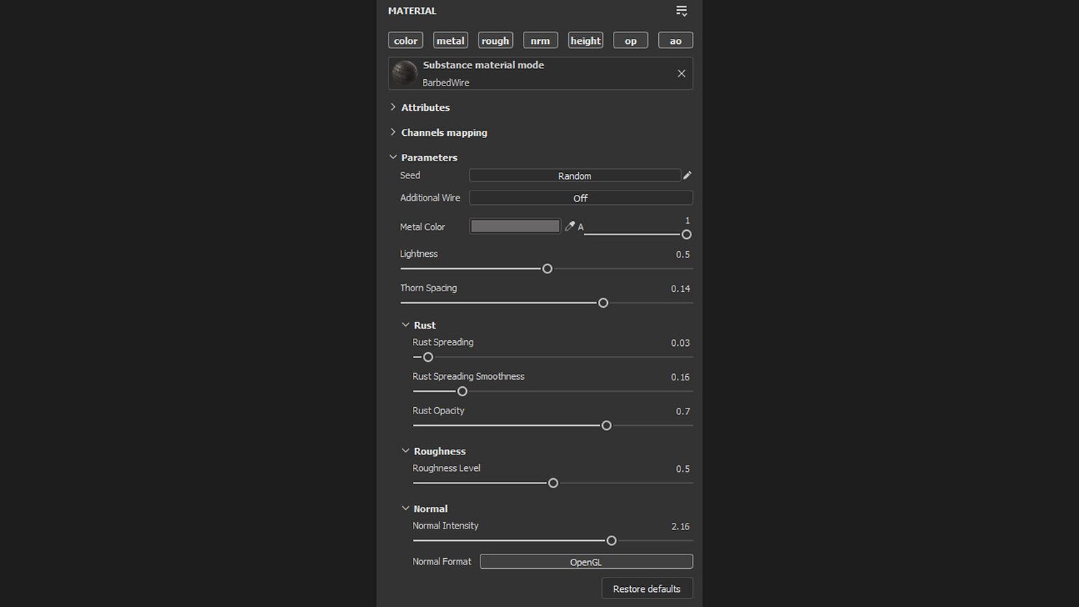Image resolution: width=1079 pixels, height=607 pixels.
Task: Toggle the metal channel button
Action: (450, 41)
